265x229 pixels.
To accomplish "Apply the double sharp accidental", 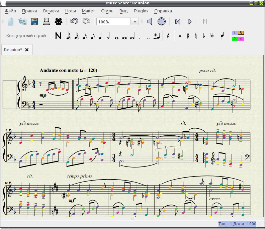I will [180, 36].
